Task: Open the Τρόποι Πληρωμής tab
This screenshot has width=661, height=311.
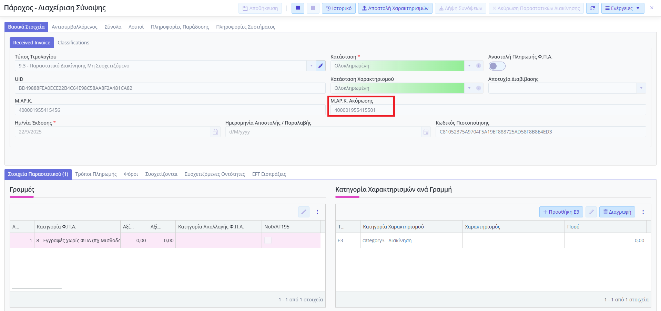Action: point(96,174)
